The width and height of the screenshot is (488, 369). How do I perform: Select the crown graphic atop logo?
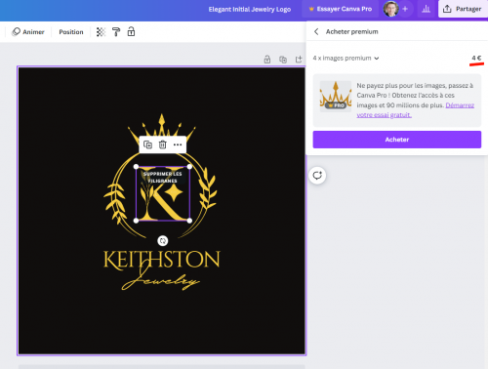[x=162, y=124]
